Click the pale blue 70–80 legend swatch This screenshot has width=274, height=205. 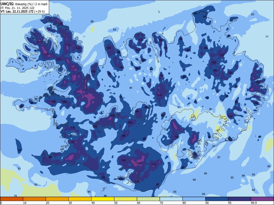click(171, 199)
